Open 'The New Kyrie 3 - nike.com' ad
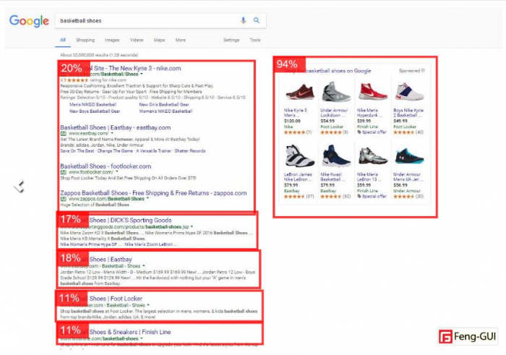The height and width of the screenshot is (355, 506). point(136,68)
